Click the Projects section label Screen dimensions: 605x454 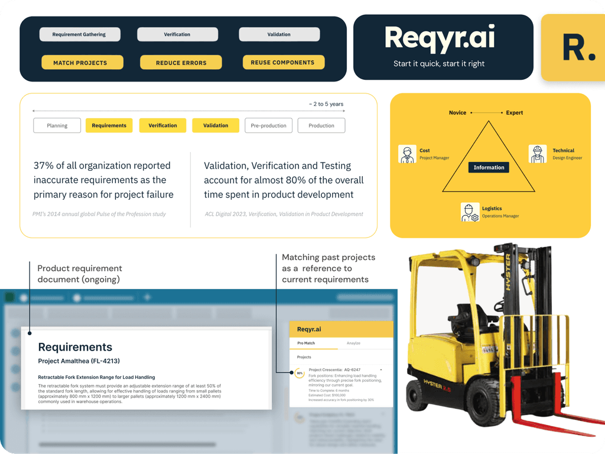coord(304,357)
